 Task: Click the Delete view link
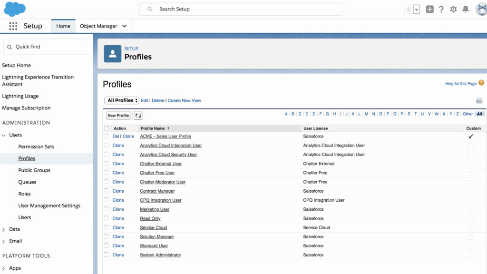(x=158, y=101)
